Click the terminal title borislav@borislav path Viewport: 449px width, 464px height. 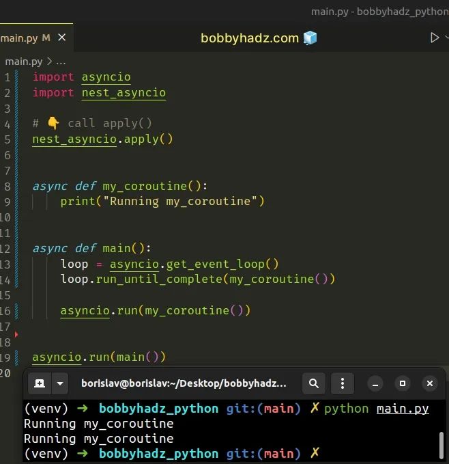point(184,383)
